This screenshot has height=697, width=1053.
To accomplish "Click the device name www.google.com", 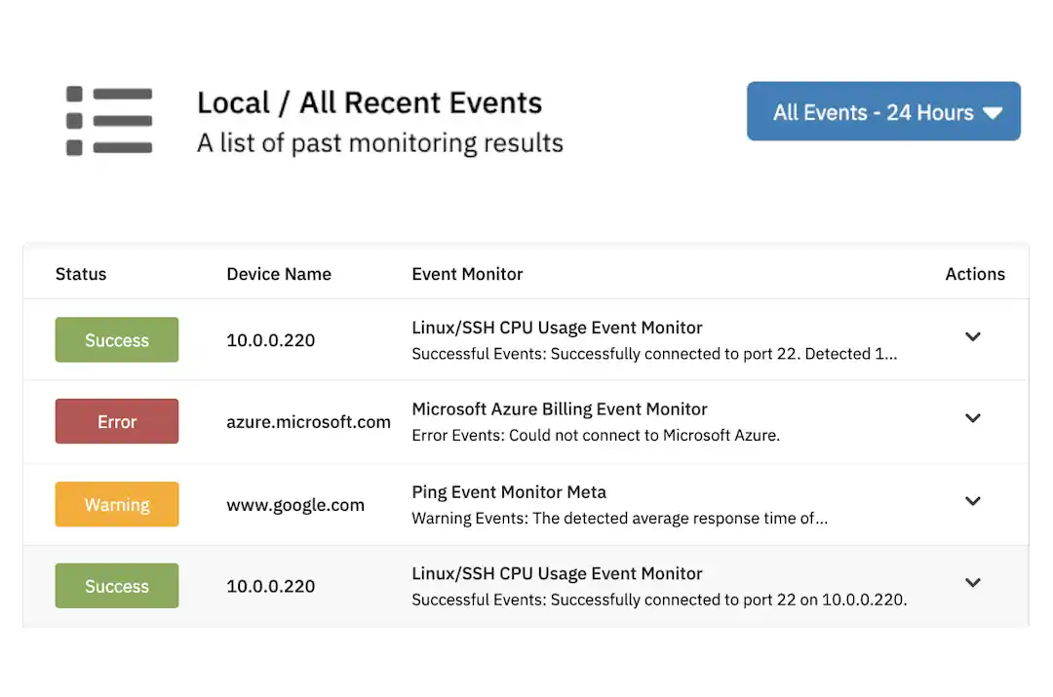I will [295, 504].
